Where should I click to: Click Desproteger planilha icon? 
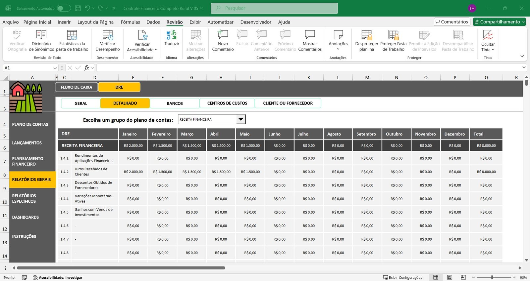coord(366,35)
